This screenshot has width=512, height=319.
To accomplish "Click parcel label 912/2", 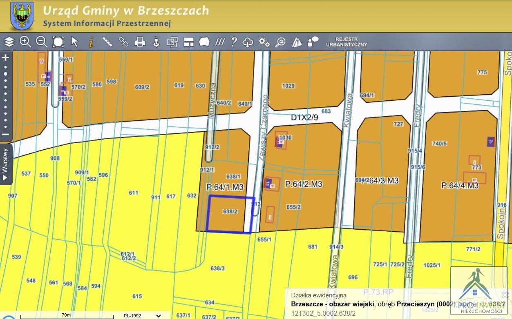I will [x=212, y=147].
